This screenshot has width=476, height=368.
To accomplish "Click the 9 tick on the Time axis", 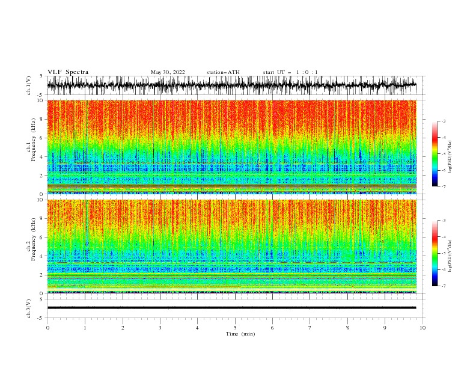I will tap(385, 328).
